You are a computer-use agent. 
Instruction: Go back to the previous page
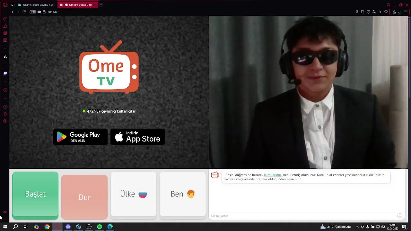coord(13,12)
